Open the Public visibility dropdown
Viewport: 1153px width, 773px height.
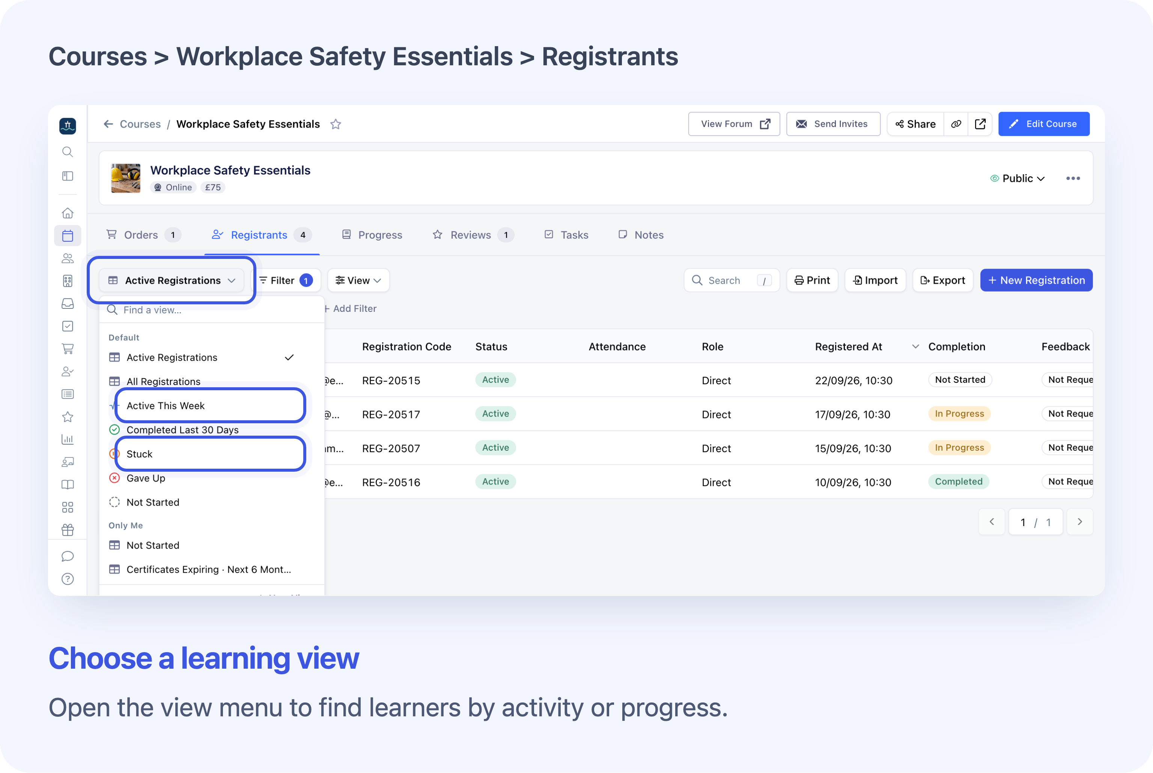pyautogui.click(x=1018, y=179)
